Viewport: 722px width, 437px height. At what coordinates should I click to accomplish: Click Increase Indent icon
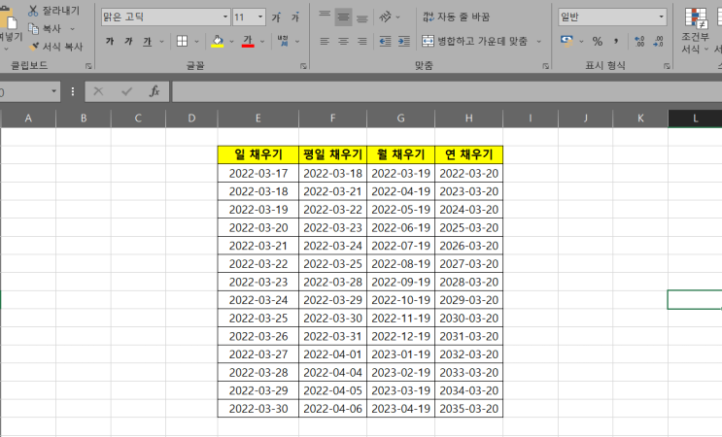click(404, 42)
